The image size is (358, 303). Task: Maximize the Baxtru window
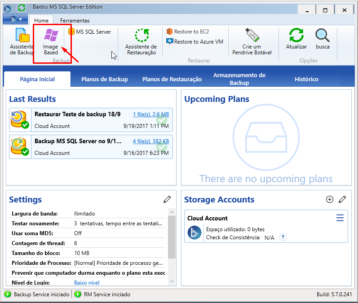tap(325, 10)
